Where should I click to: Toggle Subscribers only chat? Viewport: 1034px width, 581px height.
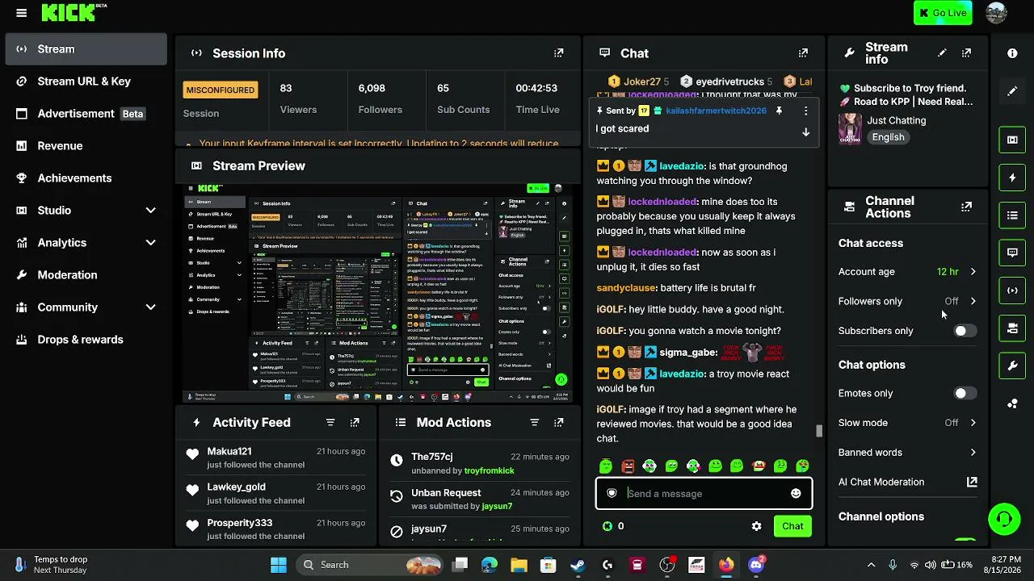coord(965,331)
